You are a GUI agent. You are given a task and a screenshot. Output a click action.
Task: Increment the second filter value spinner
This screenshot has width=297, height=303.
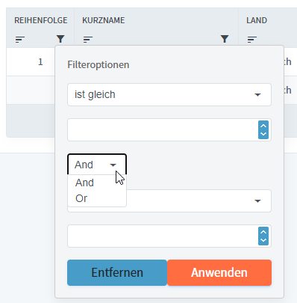tap(263, 232)
